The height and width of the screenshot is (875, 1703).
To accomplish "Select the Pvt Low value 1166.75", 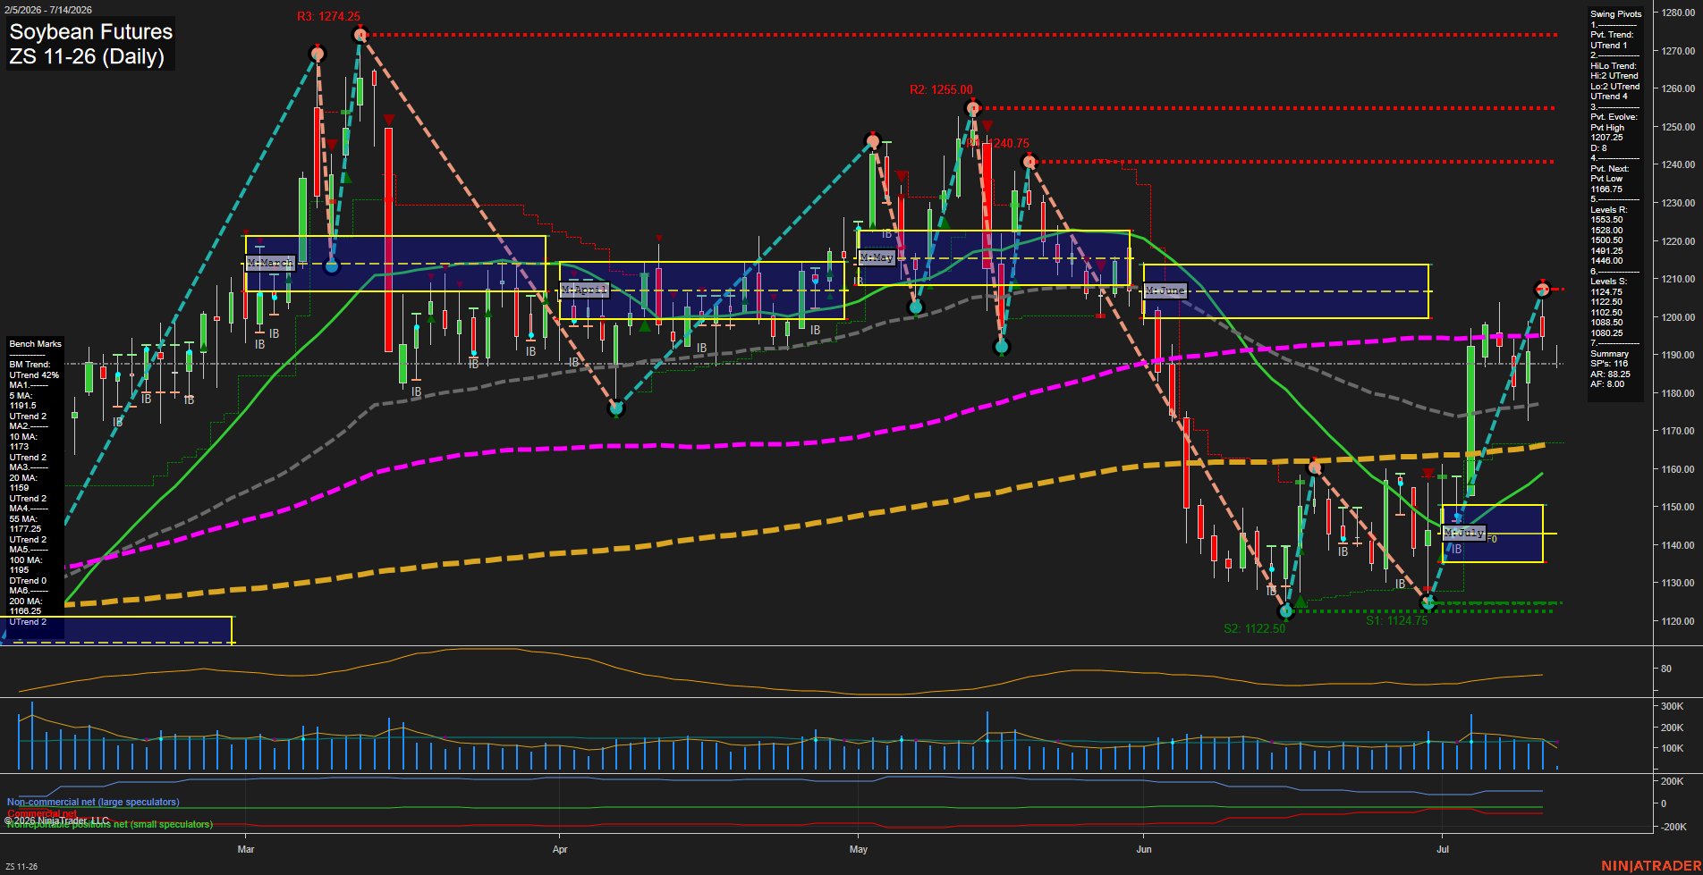I will [x=1606, y=189].
